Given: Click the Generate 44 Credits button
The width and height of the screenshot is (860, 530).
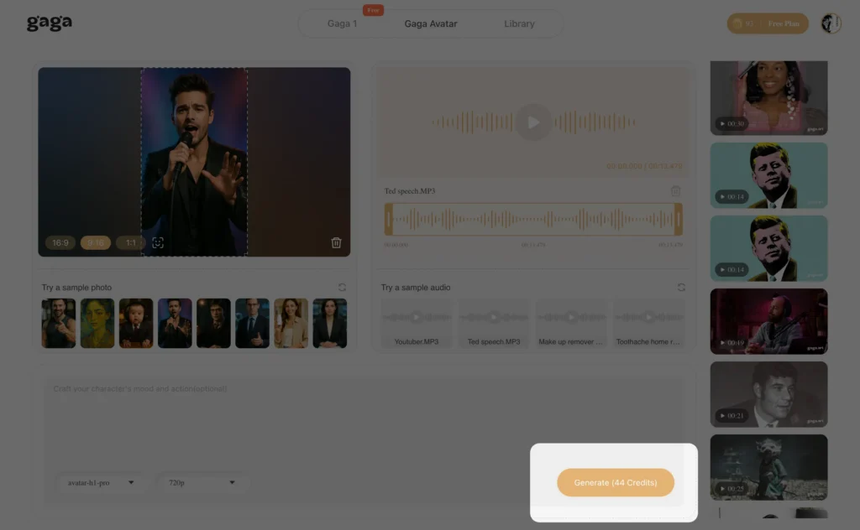Looking at the screenshot, I should click(615, 482).
